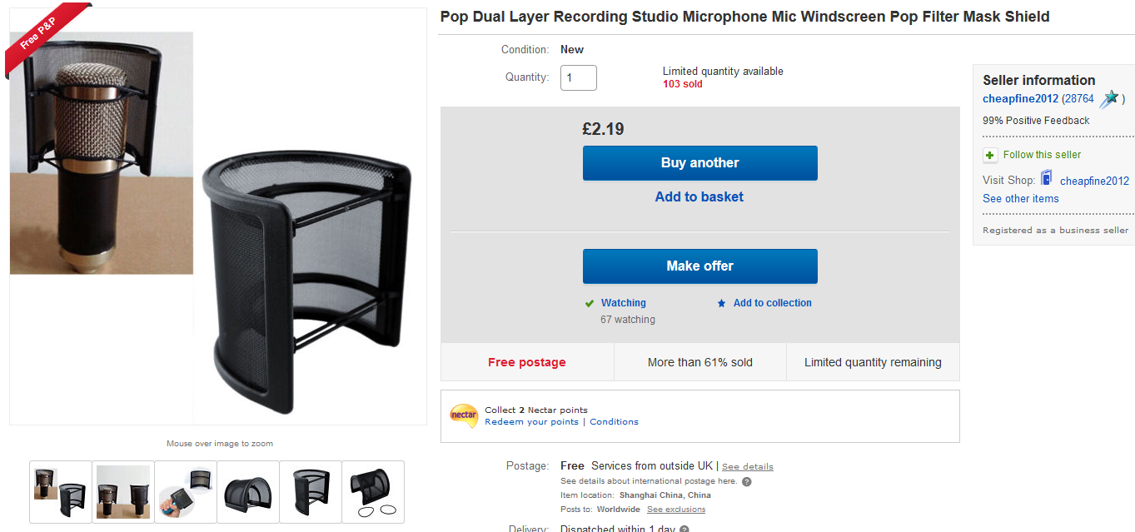Open the See details postage link
Image resolution: width=1135 pixels, height=532 pixels.
tap(747, 466)
